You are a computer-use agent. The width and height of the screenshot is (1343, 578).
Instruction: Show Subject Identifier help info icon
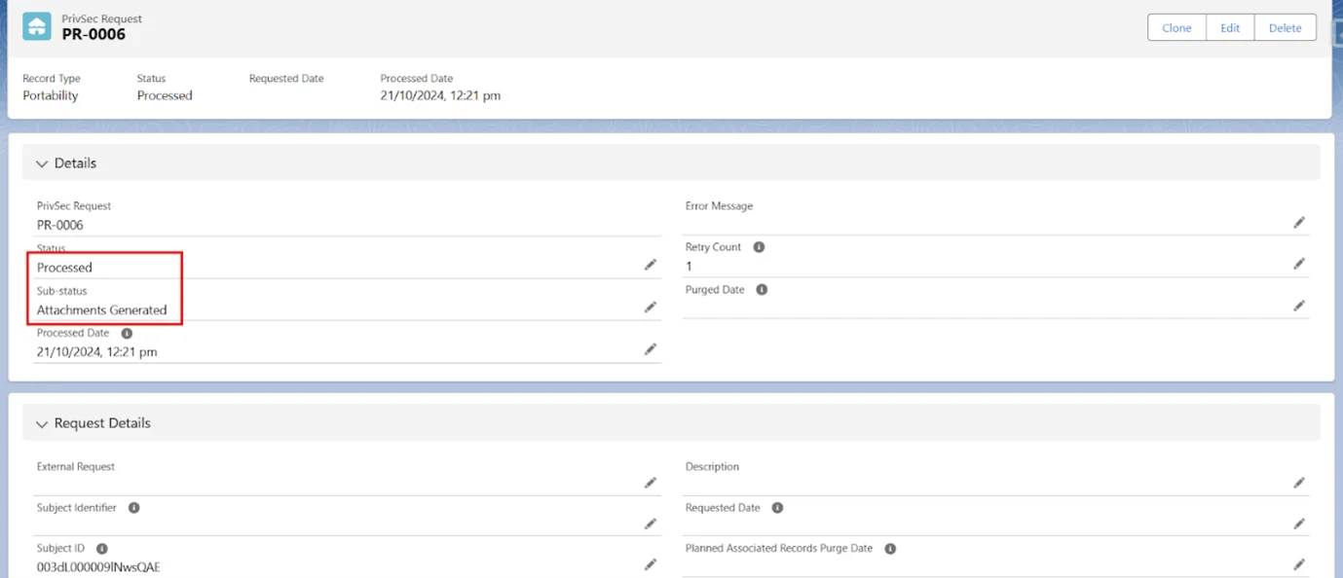pyautogui.click(x=134, y=508)
